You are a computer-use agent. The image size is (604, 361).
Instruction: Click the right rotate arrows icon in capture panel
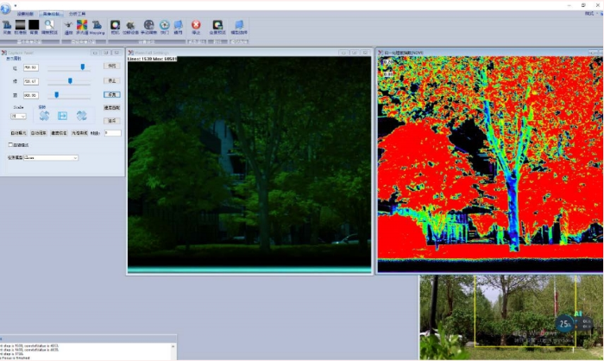[82, 116]
